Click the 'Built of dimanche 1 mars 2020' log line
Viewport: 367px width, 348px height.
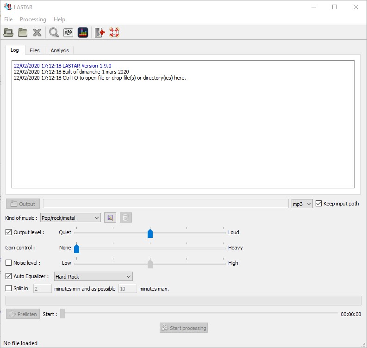(x=71, y=72)
